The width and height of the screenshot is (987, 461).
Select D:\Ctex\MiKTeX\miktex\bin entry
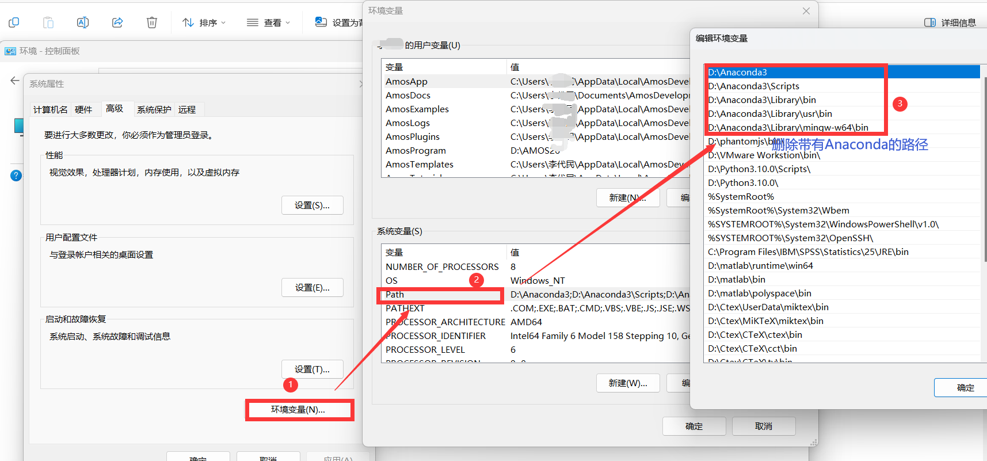843,321
